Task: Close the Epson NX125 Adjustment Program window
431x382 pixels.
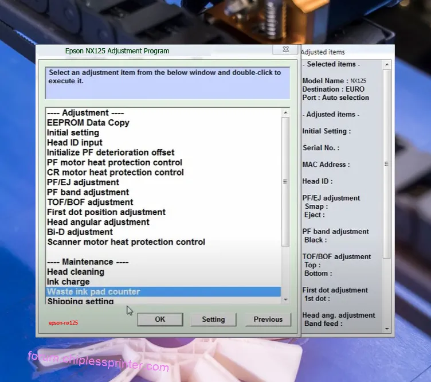Action: click(x=285, y=49)
